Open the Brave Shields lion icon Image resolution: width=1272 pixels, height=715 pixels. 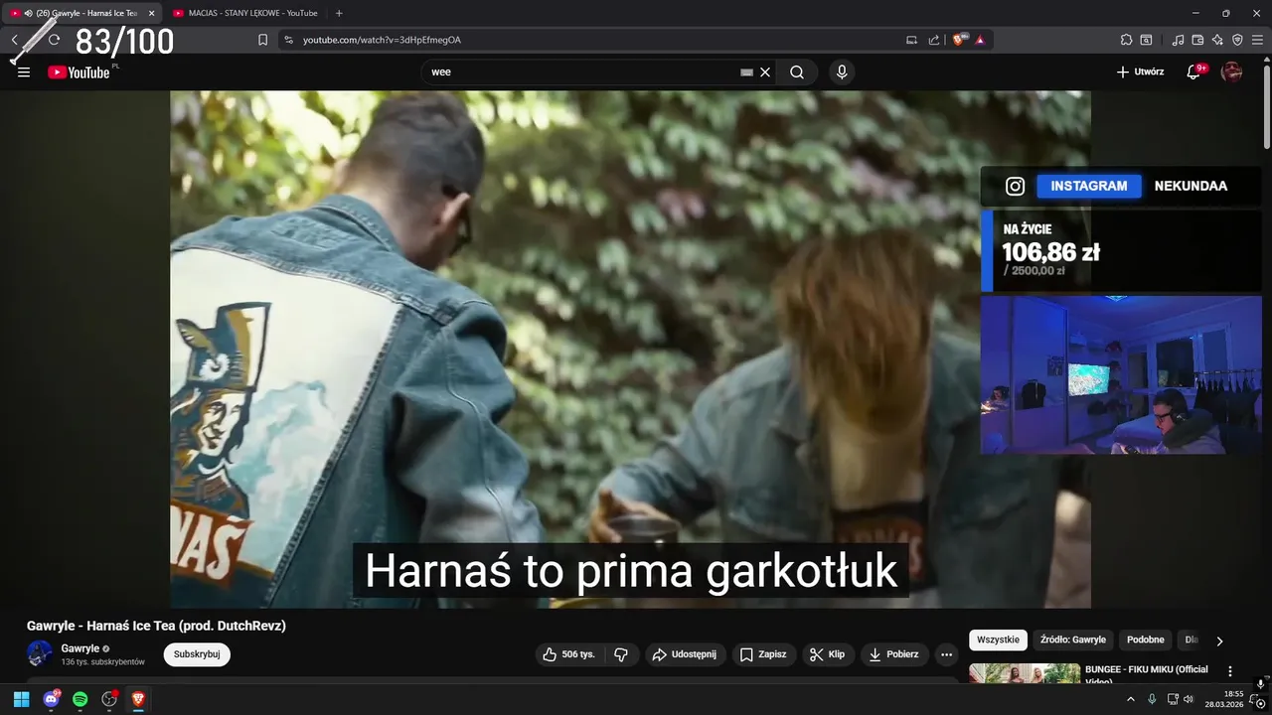960,40
